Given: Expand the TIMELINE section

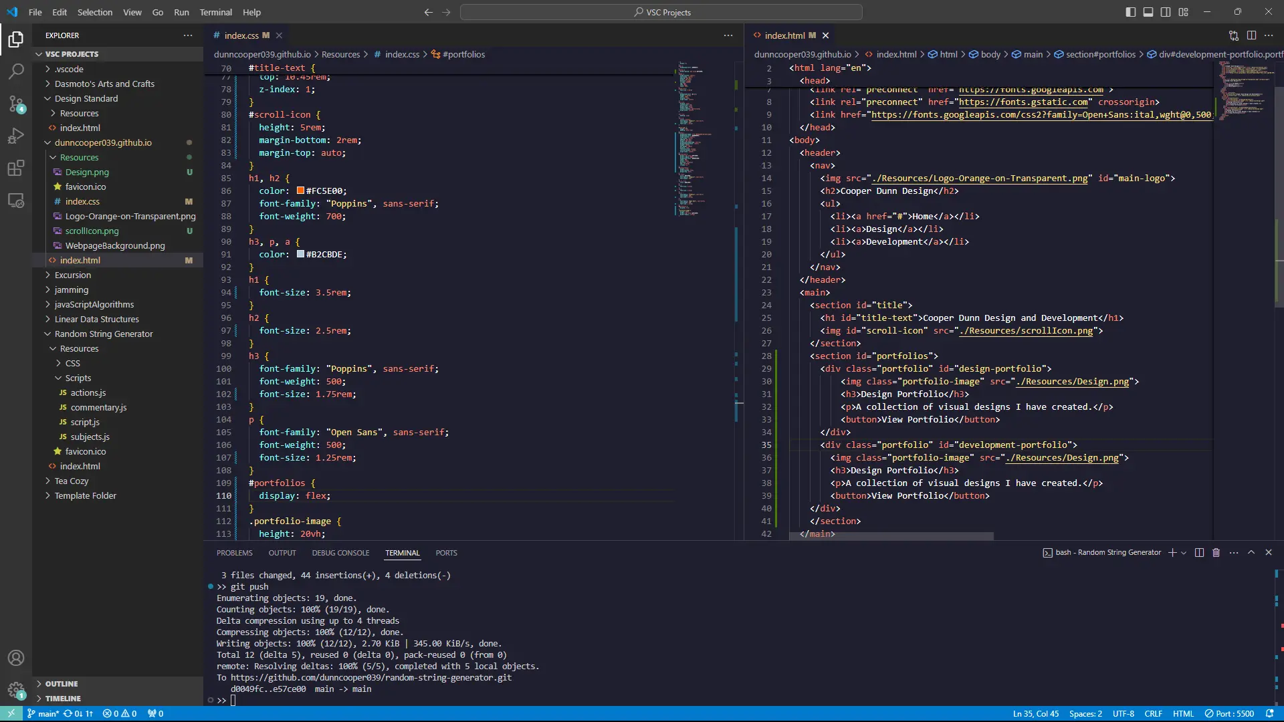Looking at the screenshot, I should [118, 699].
